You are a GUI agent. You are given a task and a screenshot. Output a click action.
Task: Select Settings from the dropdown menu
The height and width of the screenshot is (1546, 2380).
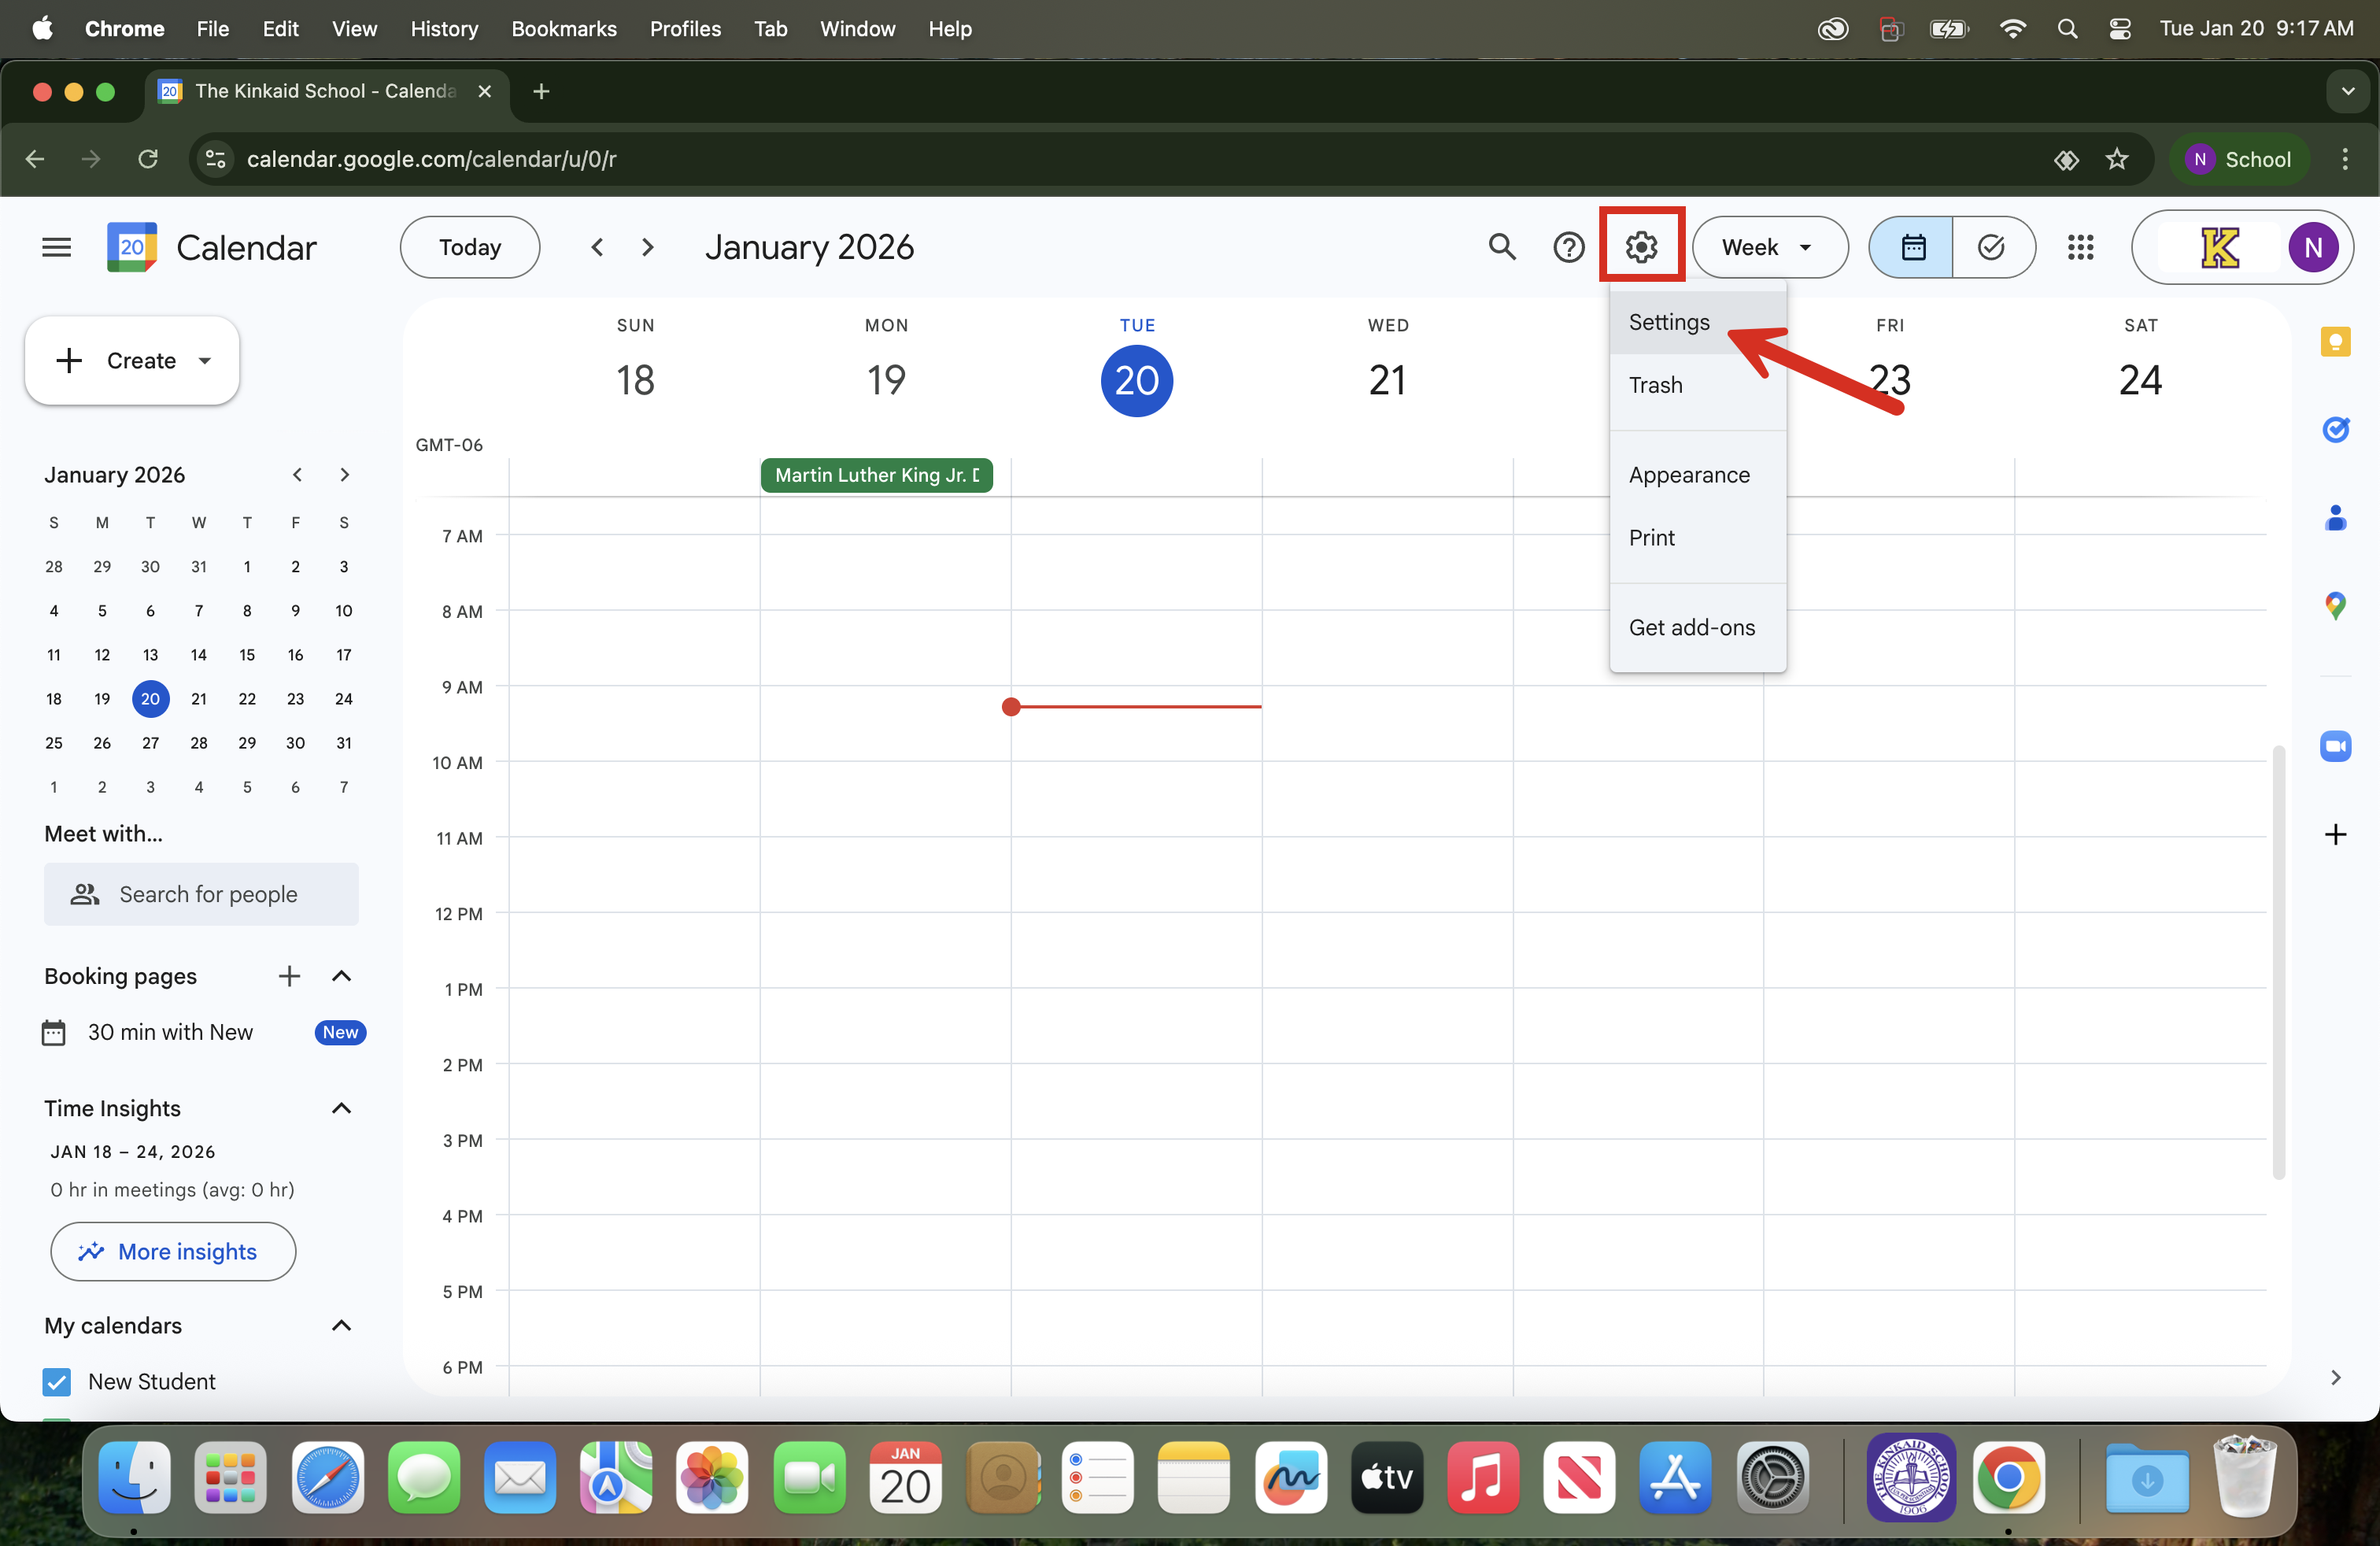(1669, 322)
